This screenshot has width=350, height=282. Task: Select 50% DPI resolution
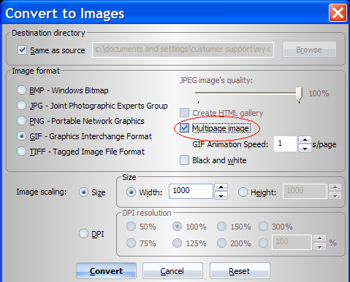click(131, 227)
